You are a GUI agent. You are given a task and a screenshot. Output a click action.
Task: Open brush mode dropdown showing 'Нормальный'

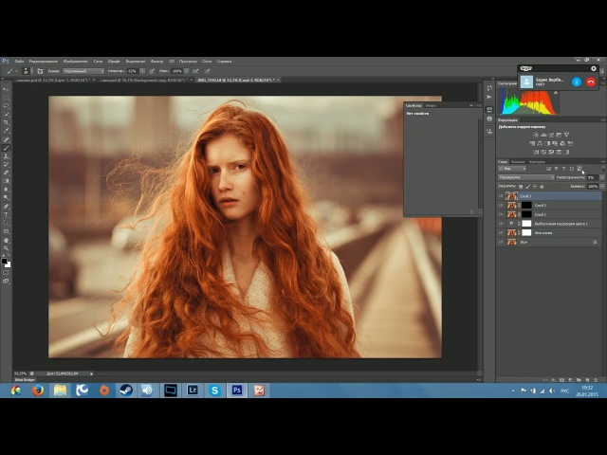click(x=83, y=71)
